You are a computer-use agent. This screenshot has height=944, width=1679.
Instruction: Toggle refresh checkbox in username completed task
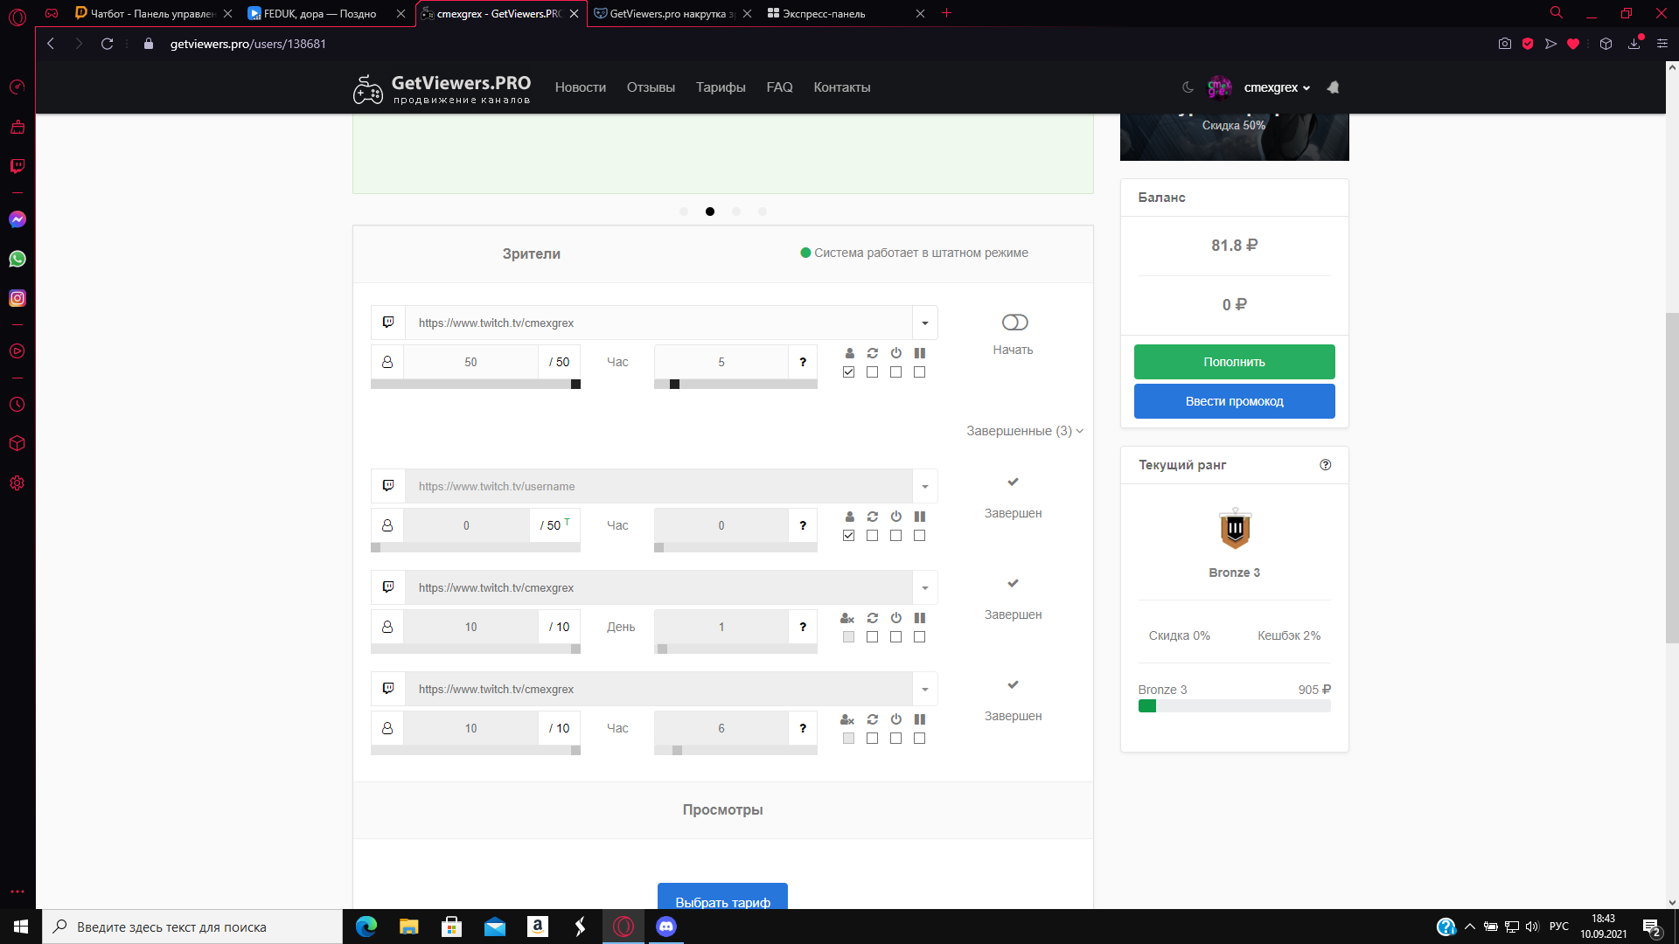[872, 536]
